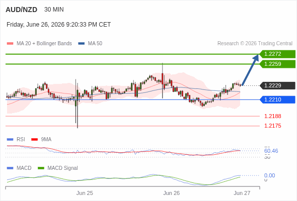
Task: Click the MA 50 blue legend swatch
Action: point(82,44)
